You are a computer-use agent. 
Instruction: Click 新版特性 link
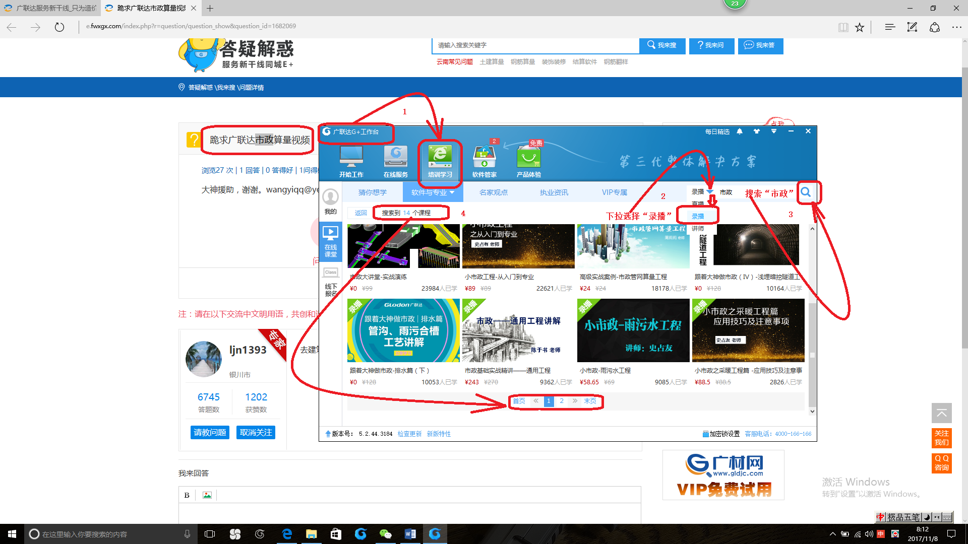point(439,434)
